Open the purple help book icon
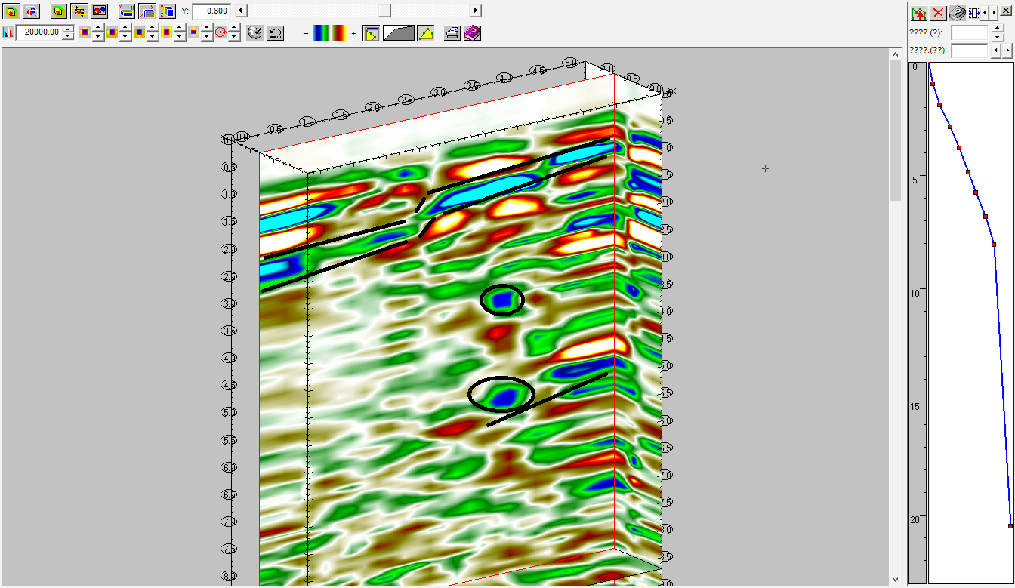1015x588 pixels. coord(472,32)
